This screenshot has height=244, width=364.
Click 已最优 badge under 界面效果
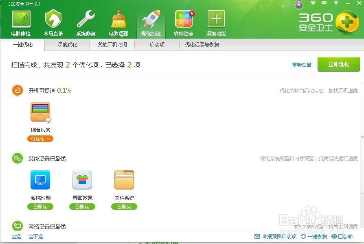[x=82, y=207]
